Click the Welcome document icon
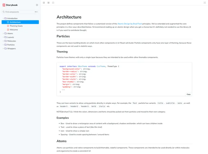208x154 pixels. tap(8, 30)
